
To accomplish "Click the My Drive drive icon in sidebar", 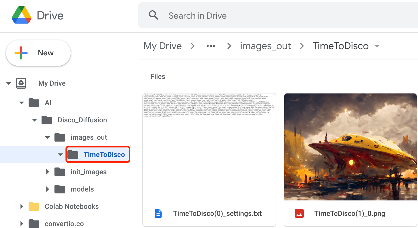I will pyautogui.click(x=20, y=83).
